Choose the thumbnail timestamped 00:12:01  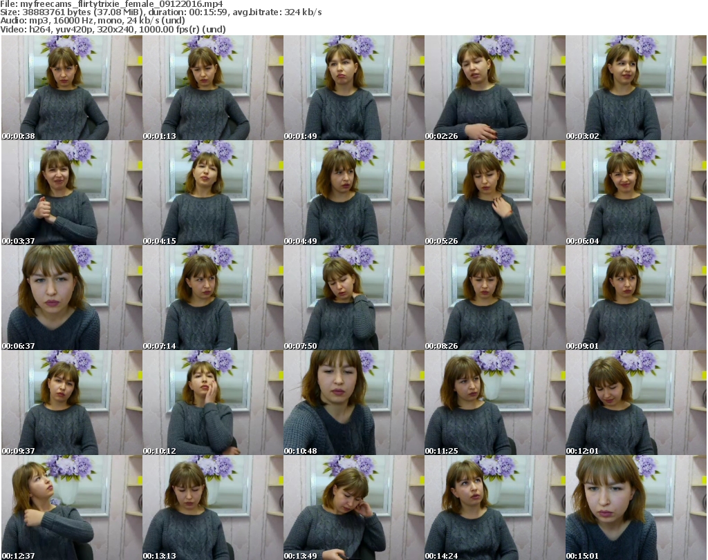coord(636,403)
